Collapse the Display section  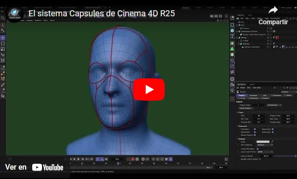pos(238,139)
